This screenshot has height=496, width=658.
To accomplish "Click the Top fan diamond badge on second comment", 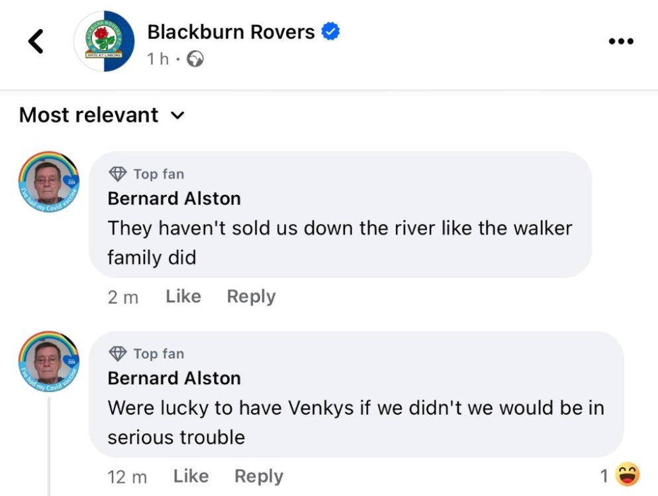I will tap(118, 354).
